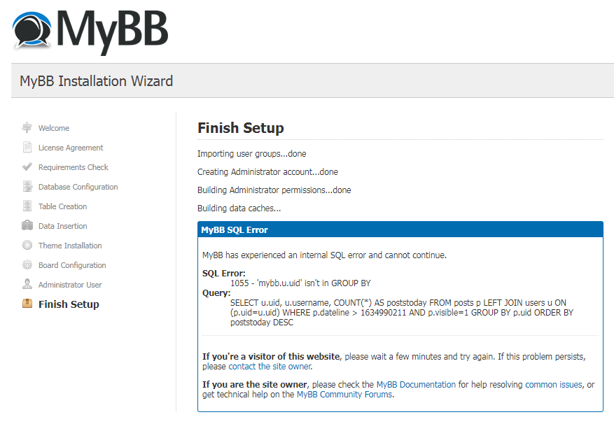
Task: Open the MyBB Documentation link
Action: pos(416,384)
